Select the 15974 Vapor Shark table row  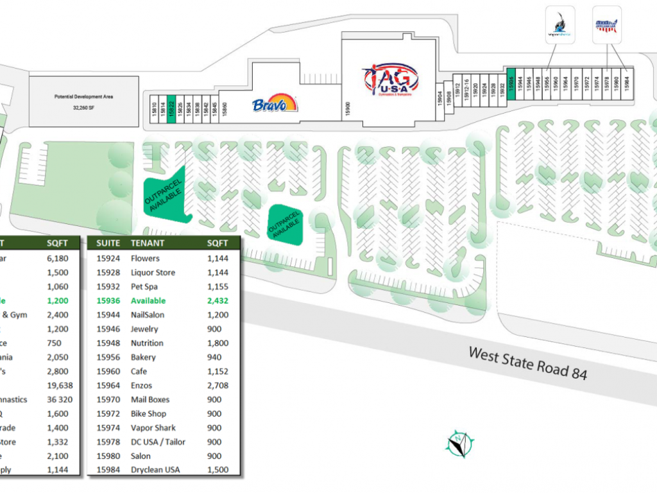[162, 428]
